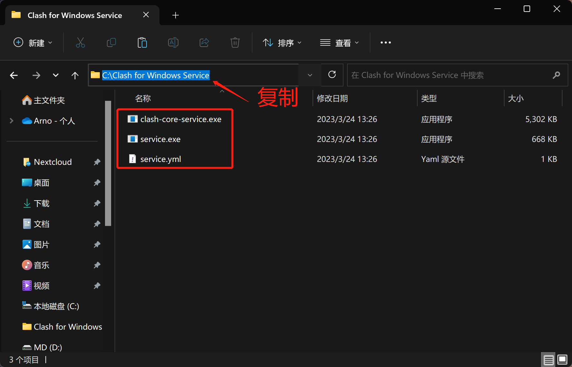This screenshot has width=572, height=367.
Task: Click the pin icon next to 图片
Action: [97, 244]
